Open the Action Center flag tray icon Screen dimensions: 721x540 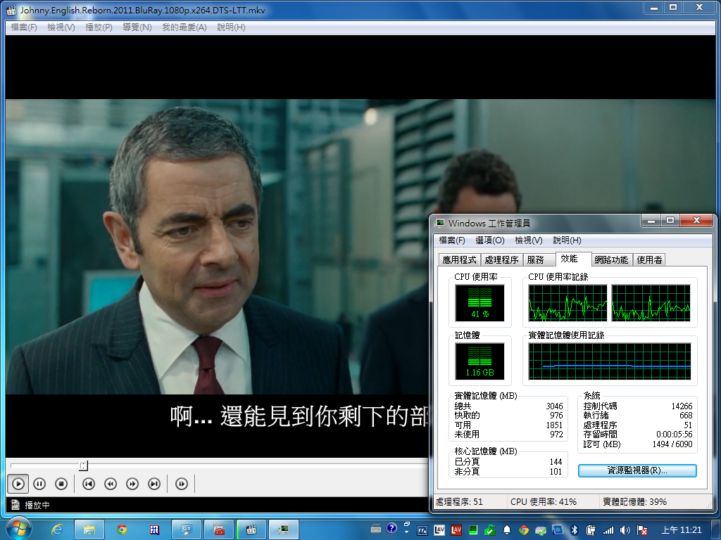click(642, 530)
